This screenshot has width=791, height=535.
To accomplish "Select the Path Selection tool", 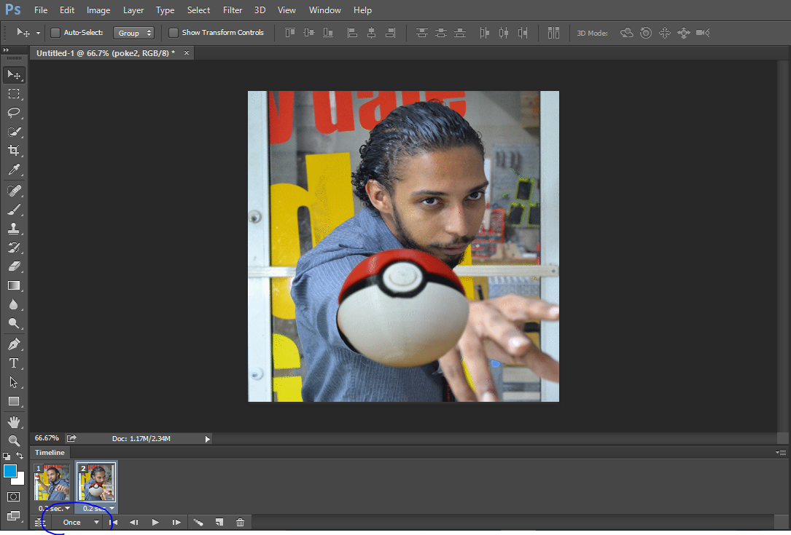I will [x=14, y=382].
